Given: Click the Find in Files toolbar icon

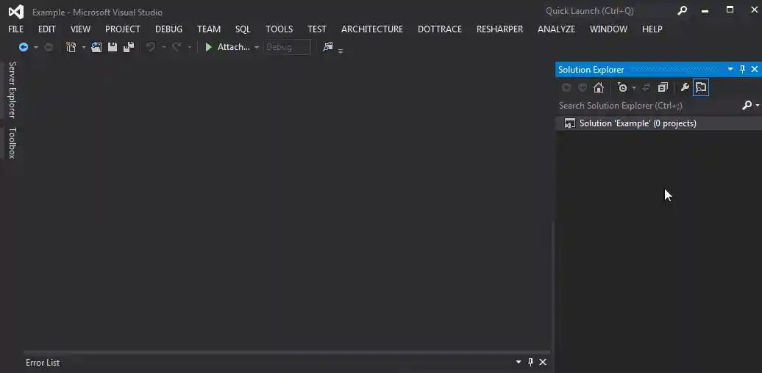Looking at the screenshot, I should point(328,46).
